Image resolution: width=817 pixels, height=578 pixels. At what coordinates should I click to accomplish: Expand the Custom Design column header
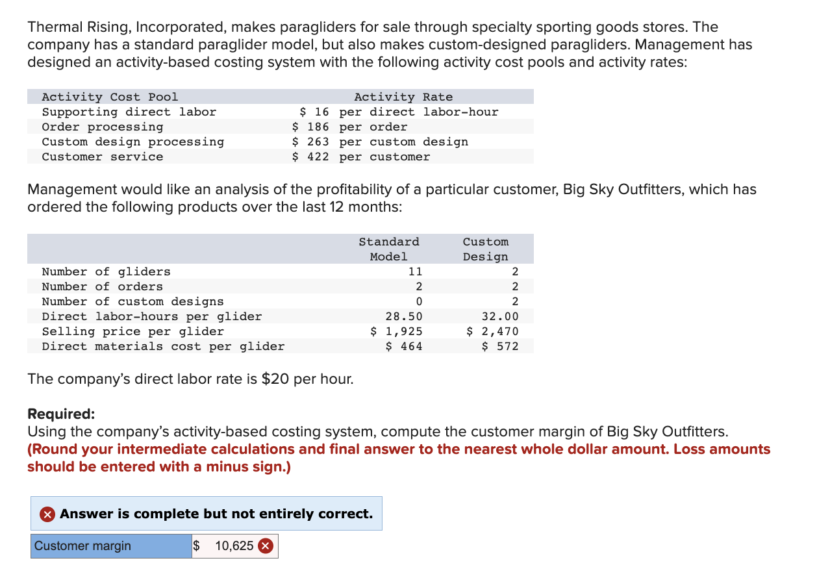486,249
